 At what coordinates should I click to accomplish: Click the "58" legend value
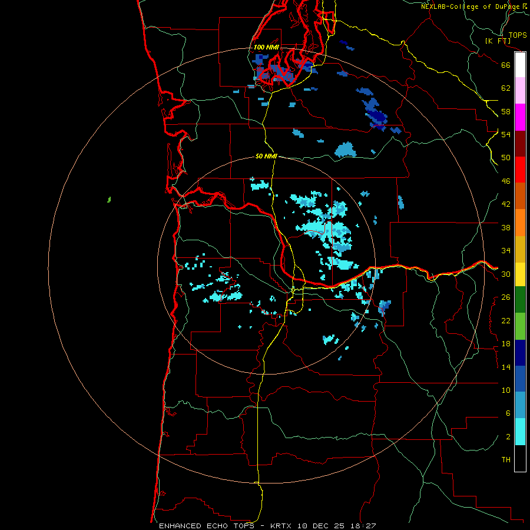coord(506,111)
